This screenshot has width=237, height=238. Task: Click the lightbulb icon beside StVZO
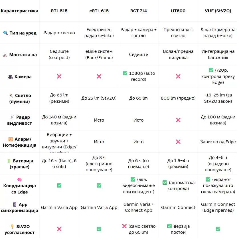tap(12, 226)
